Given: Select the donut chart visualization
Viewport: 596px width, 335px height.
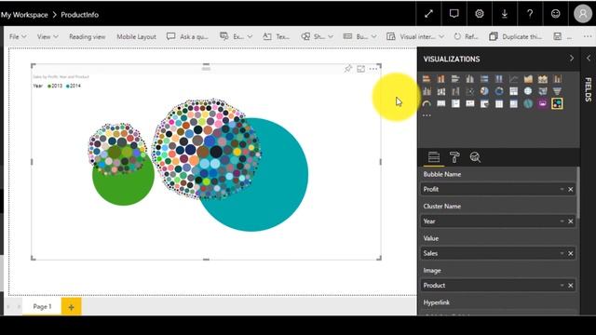Looking at the screenshot, I should point(499,91).
